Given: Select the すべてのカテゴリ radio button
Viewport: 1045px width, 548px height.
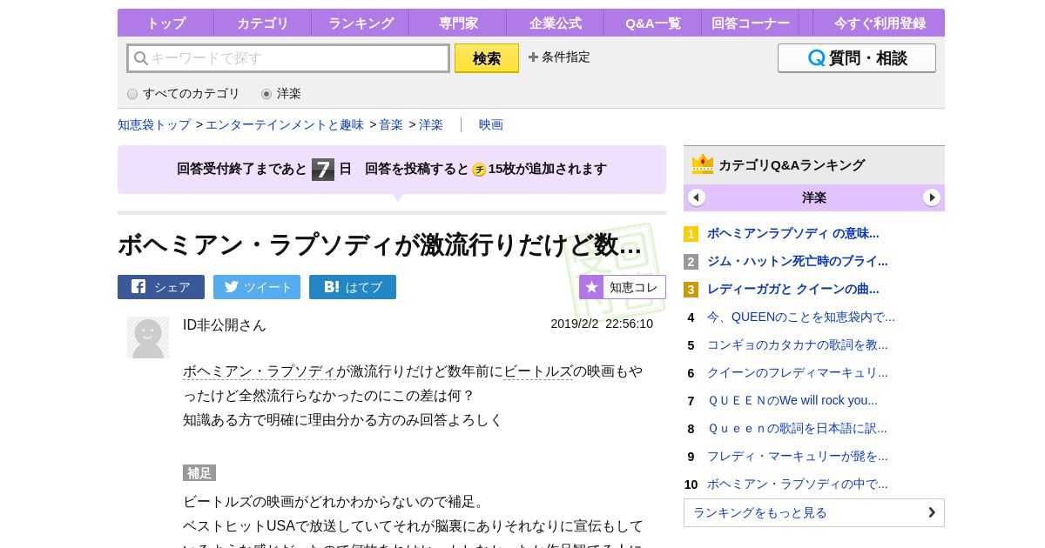Looking at the screenshot, I should (132, 94).
